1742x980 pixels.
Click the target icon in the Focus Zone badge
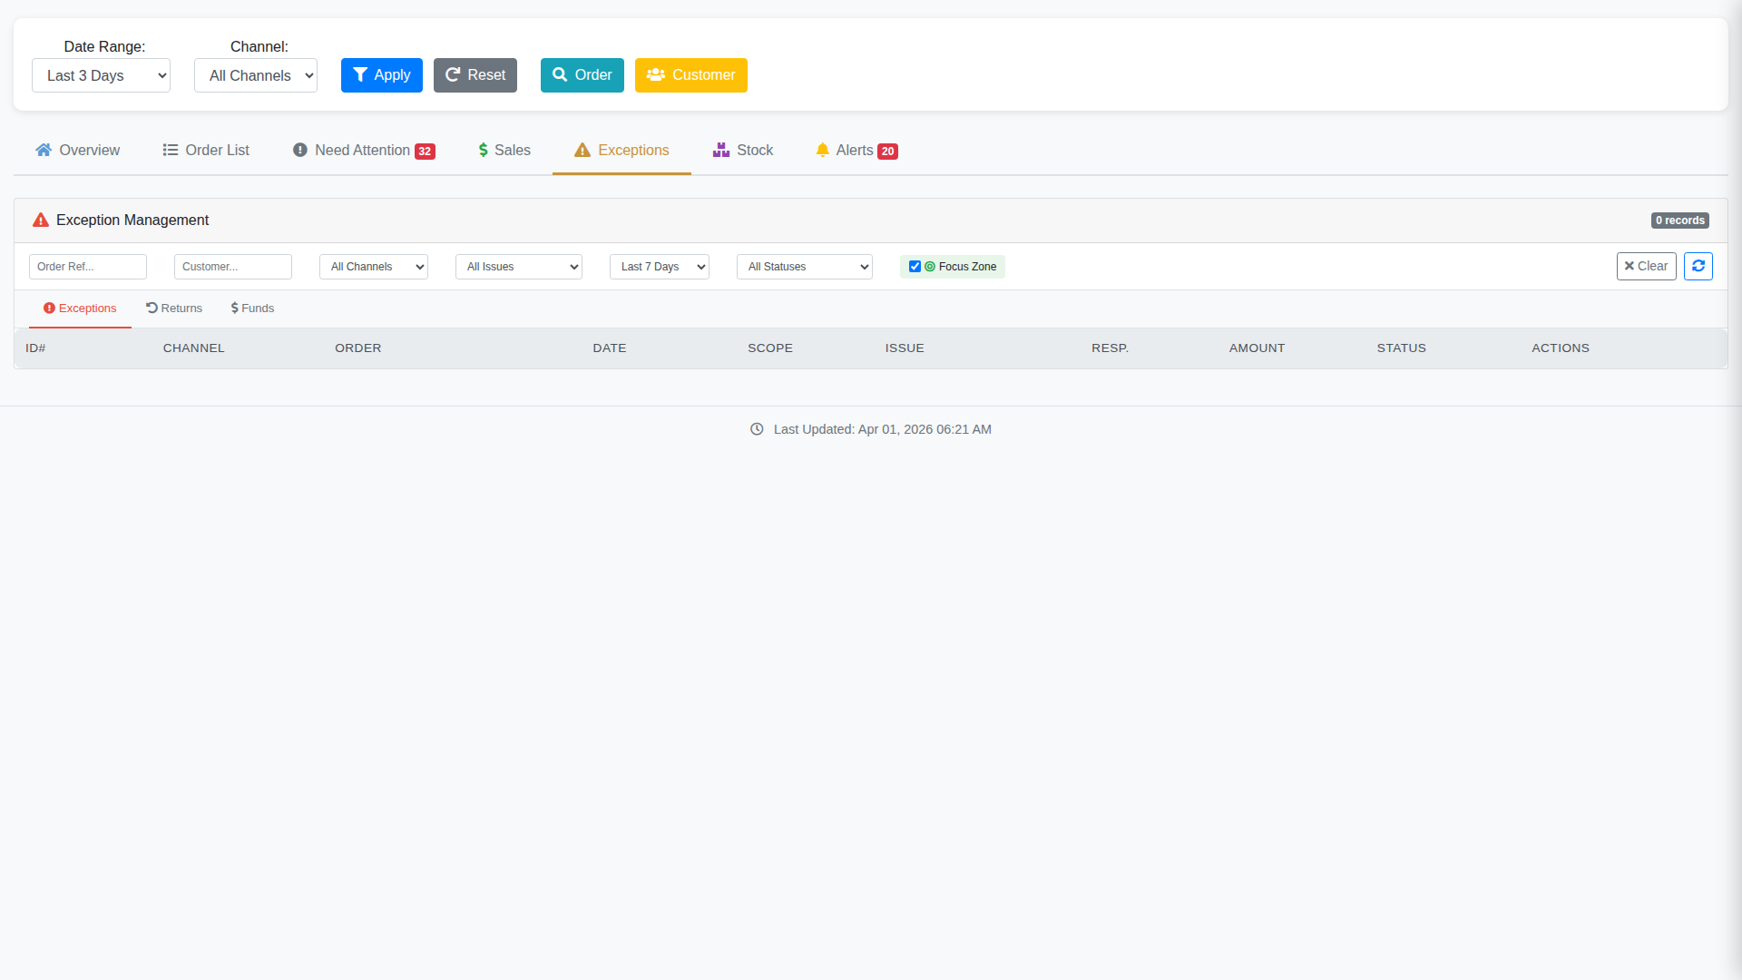pyautogui.click(x=931, y=266)
